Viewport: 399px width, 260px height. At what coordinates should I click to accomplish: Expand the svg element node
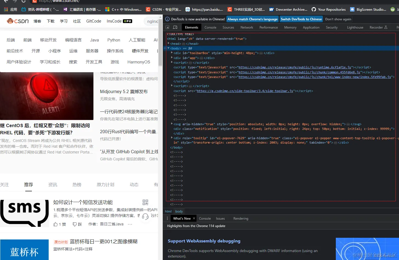[171, 124]
